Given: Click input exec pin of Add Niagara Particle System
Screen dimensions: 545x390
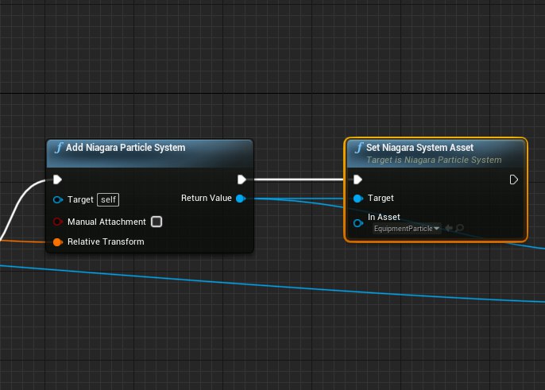Looking at the screenshot, I should coord(58,180).
